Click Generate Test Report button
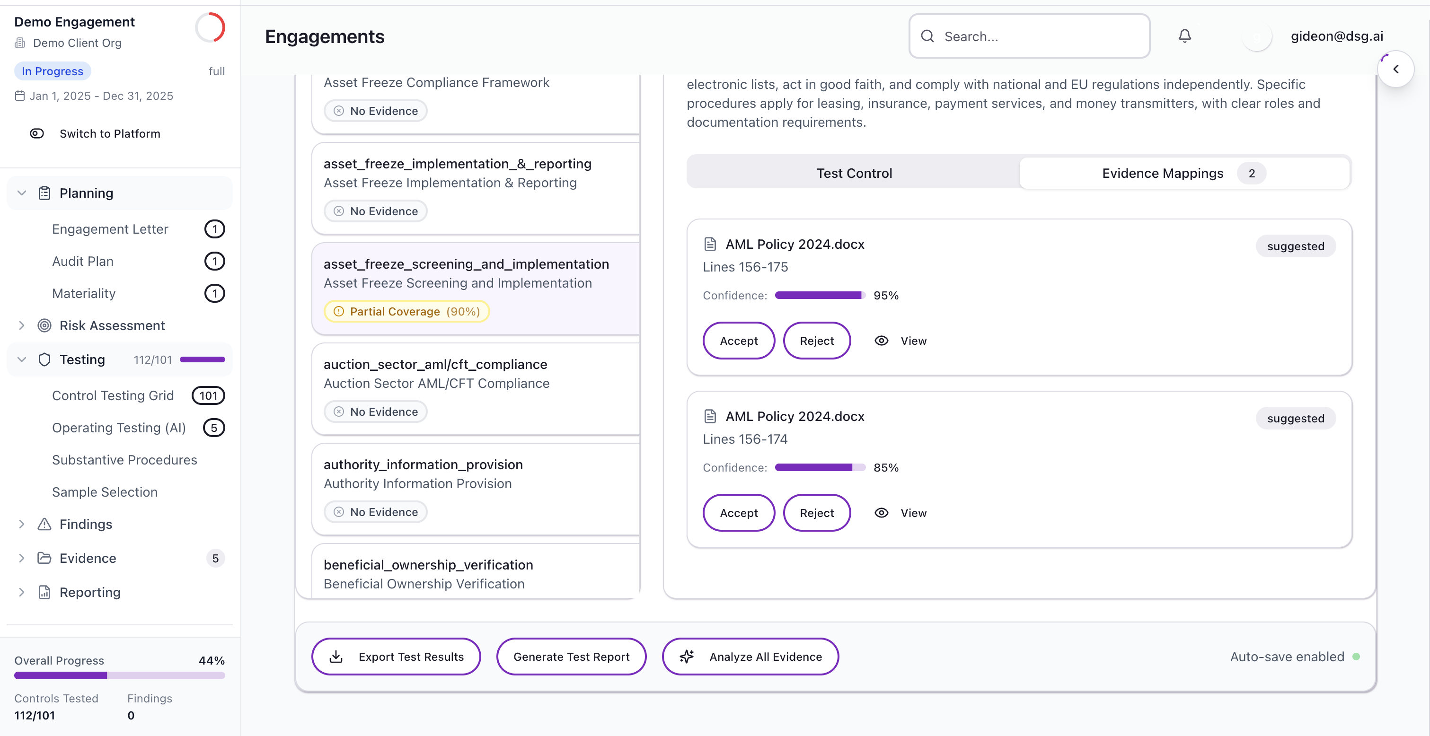This screenshot has height=736, width=1430. pyautogui.click(x=571, y=656)
